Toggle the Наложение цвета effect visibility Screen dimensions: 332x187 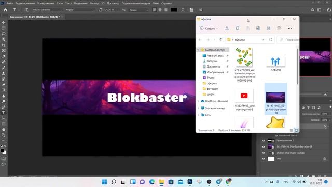(x=276, y=135)
